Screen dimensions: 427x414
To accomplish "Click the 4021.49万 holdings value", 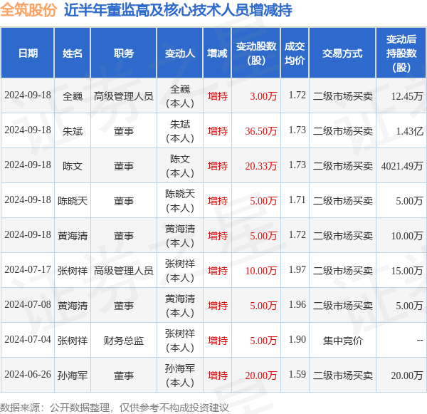I will click(x=402, y=166).
